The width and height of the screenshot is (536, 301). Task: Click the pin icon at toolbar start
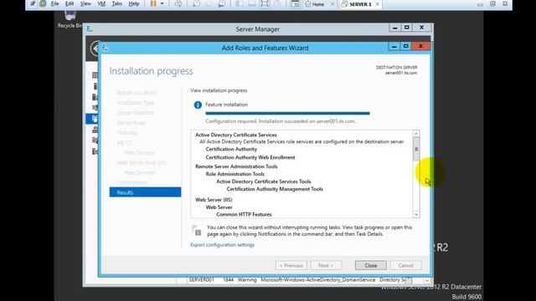pyautogui.click(x=33, y=3)
